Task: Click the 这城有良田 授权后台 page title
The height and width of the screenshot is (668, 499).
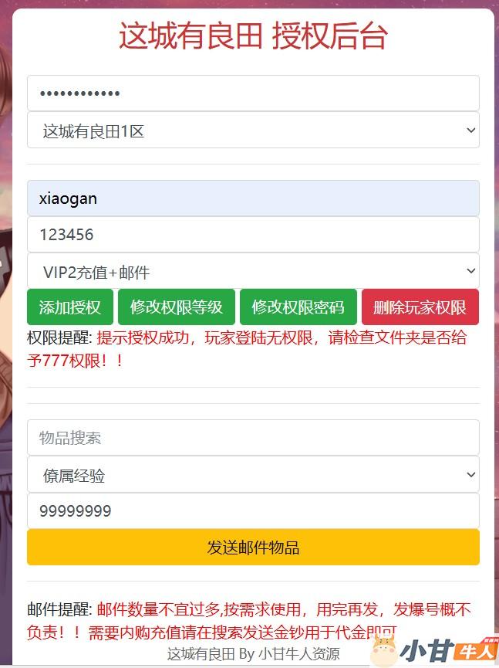Action: (x=253, y=36)
